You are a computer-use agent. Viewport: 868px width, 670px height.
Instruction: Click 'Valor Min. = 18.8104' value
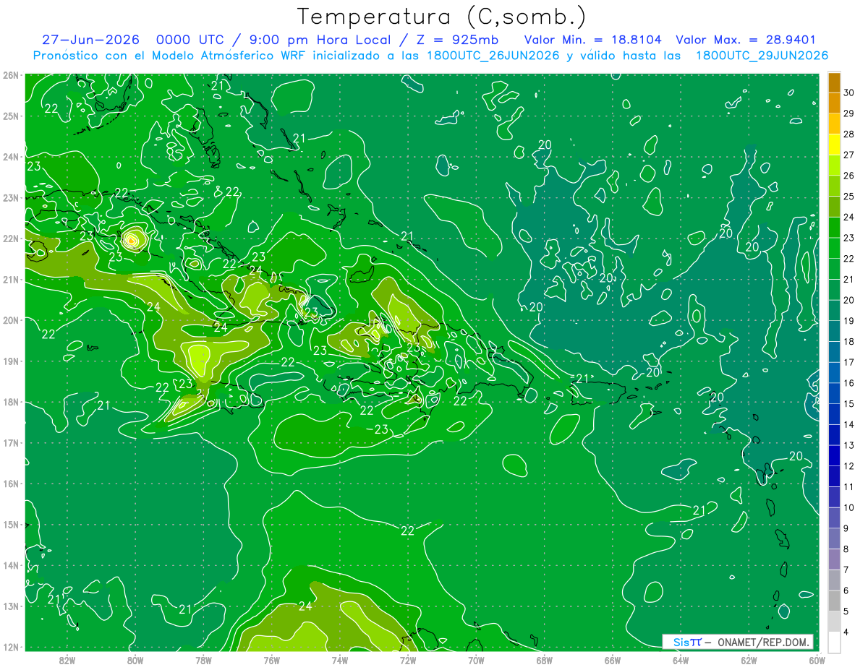(x=592, y=40)
